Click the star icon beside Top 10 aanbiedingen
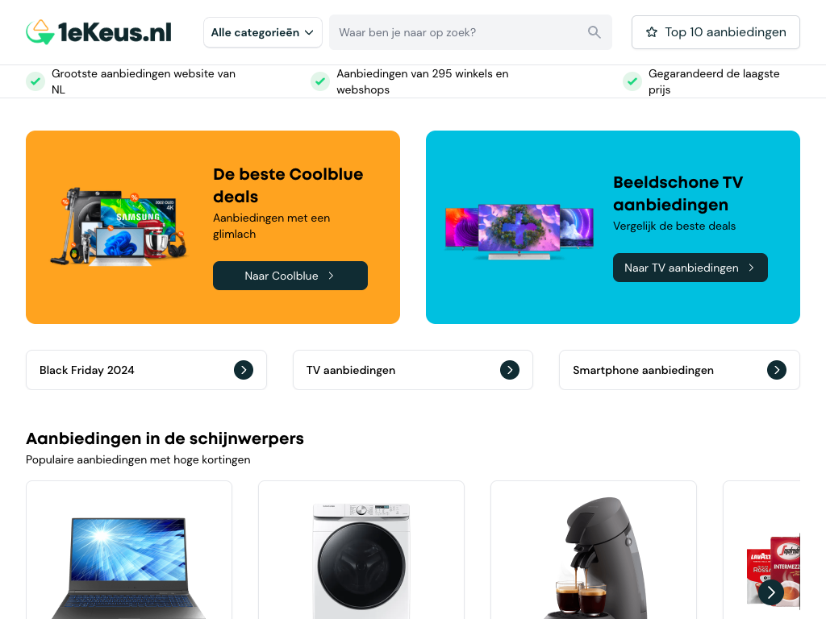This screenshot has height=619, width=826. click(652, 32)
